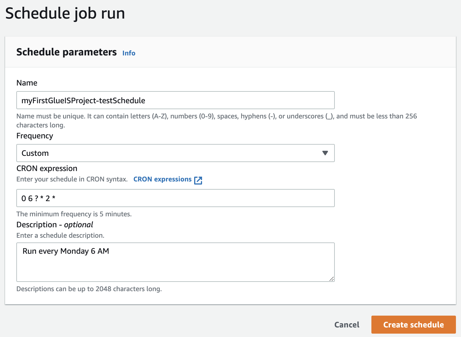Viewport: 461px width, 337px height.
Task: Open the external link icon beside CRON expressions
Action: coord(198,180)
